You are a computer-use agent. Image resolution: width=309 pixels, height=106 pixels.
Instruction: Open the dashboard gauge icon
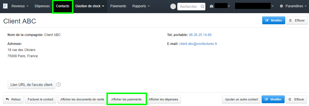(x=212, y=6)
